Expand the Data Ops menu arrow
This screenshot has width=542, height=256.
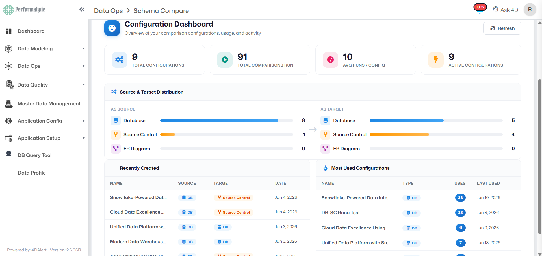pyautogui.click(x=84, y=66)
